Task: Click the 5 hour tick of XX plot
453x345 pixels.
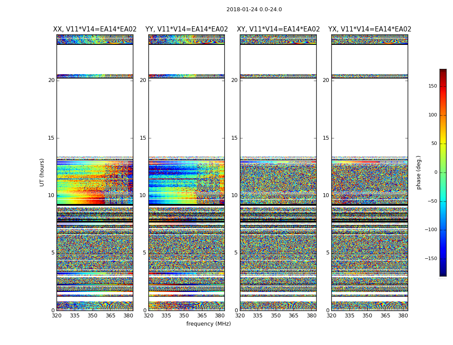Action: pyautogui.click(x=53, y=253)
